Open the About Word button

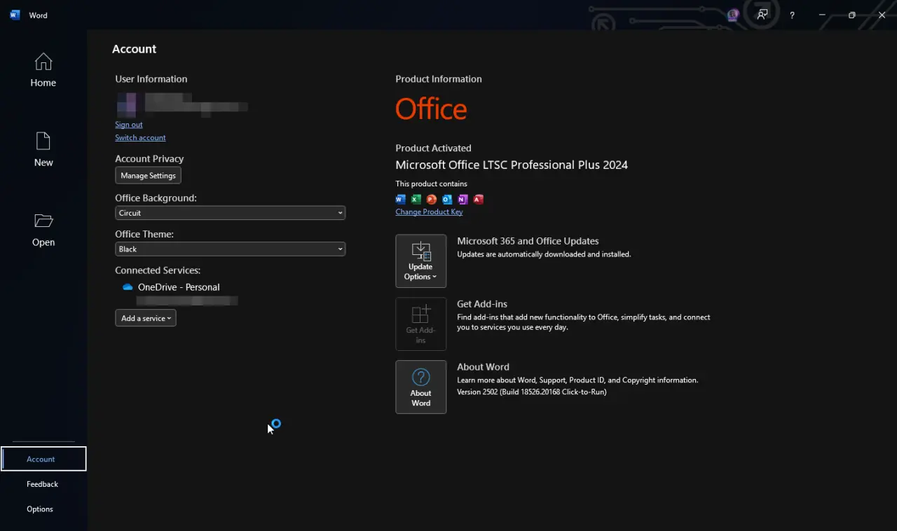tap(420, 387)
